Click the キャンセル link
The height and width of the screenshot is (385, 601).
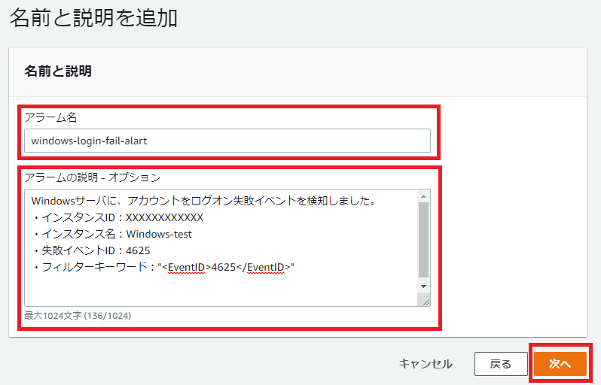point(426,364)
